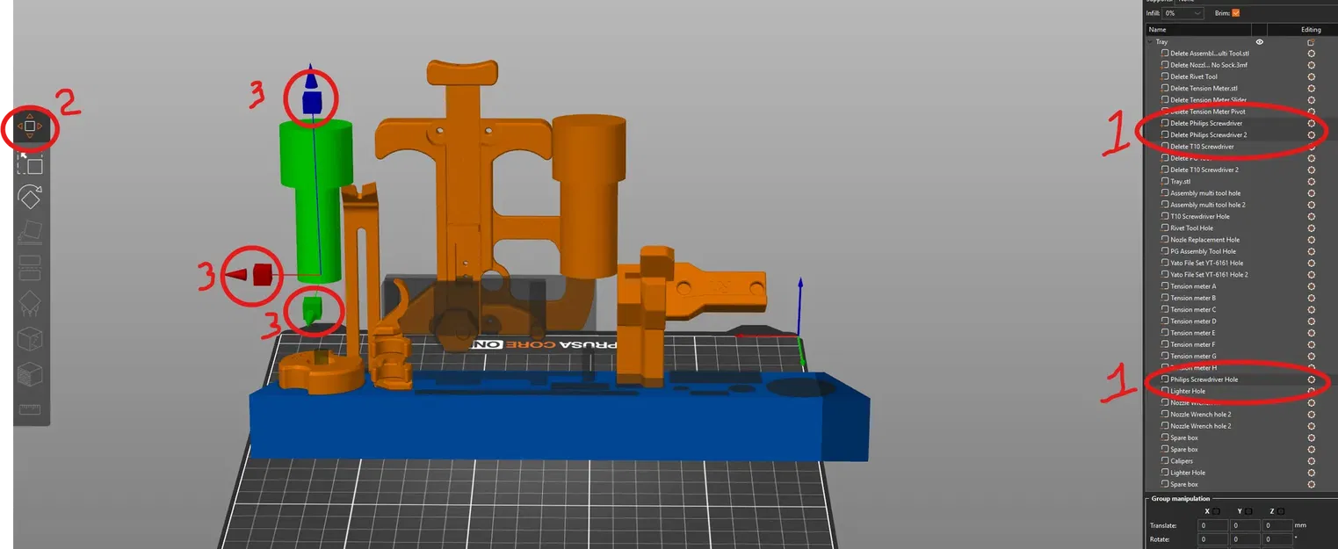Select Yato File Set YT-6161 Hole item

point(1206,263)
